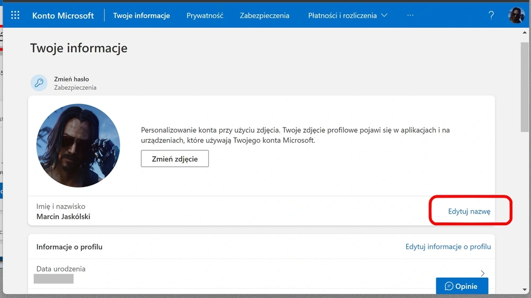Screen dimensions: 531x298
Task: Click the scrollbar up arrow
Action: click(x=525, y=32)
